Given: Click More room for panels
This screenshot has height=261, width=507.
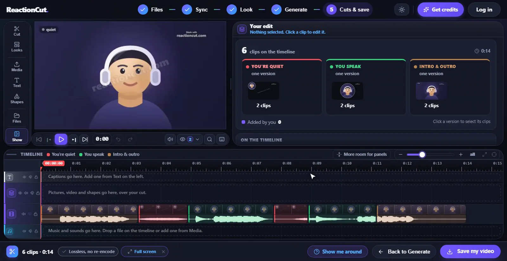Looking at the screenshot, I should pos(362,155).
